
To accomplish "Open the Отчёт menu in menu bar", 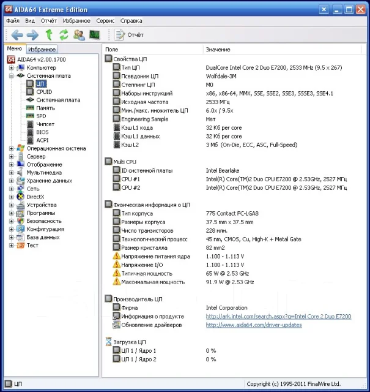I will coord(49,21).
